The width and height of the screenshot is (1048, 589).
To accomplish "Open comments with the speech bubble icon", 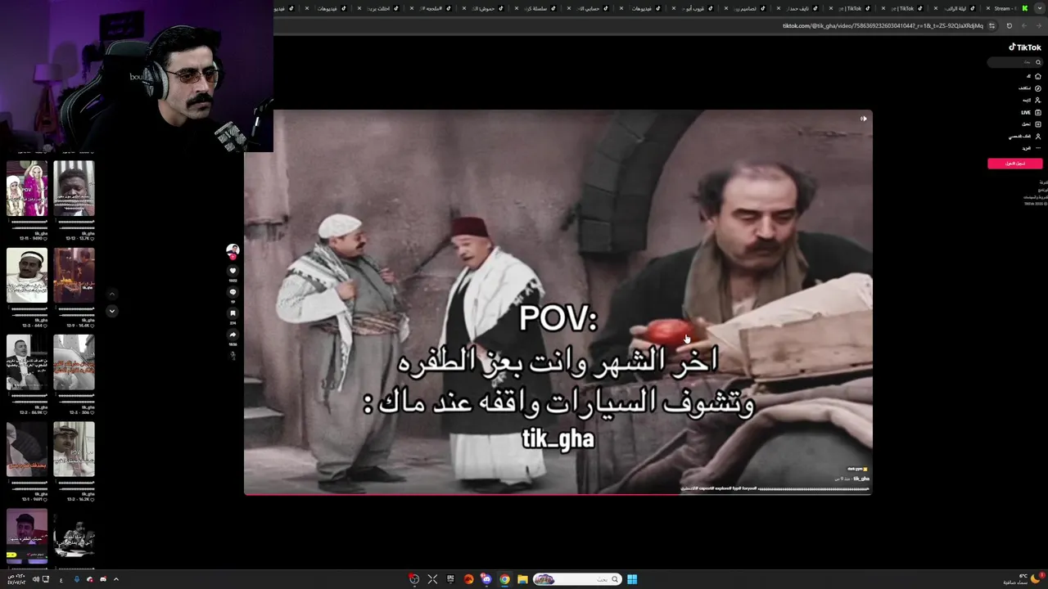I will click(233, 292).
